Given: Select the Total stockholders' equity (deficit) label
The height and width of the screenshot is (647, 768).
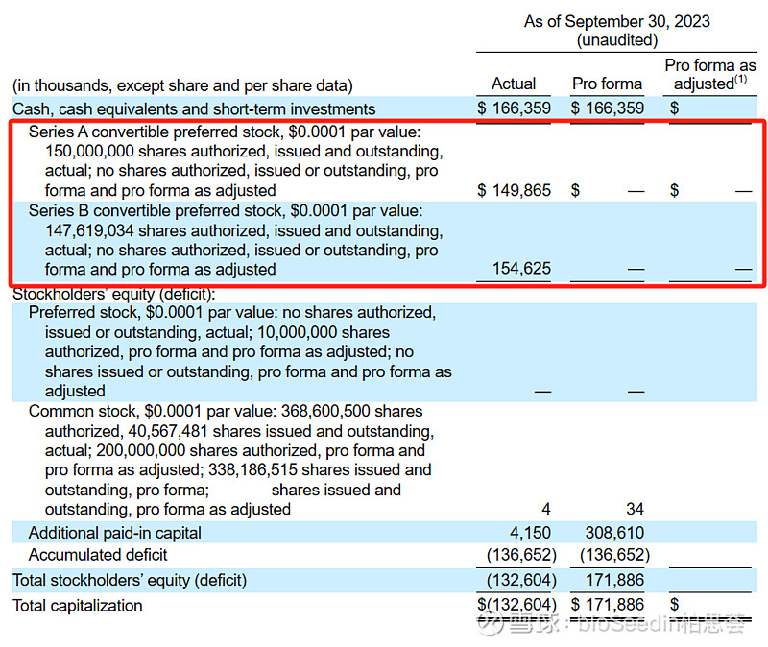Looking at the screenshot, I should click(x=130, y=580).
